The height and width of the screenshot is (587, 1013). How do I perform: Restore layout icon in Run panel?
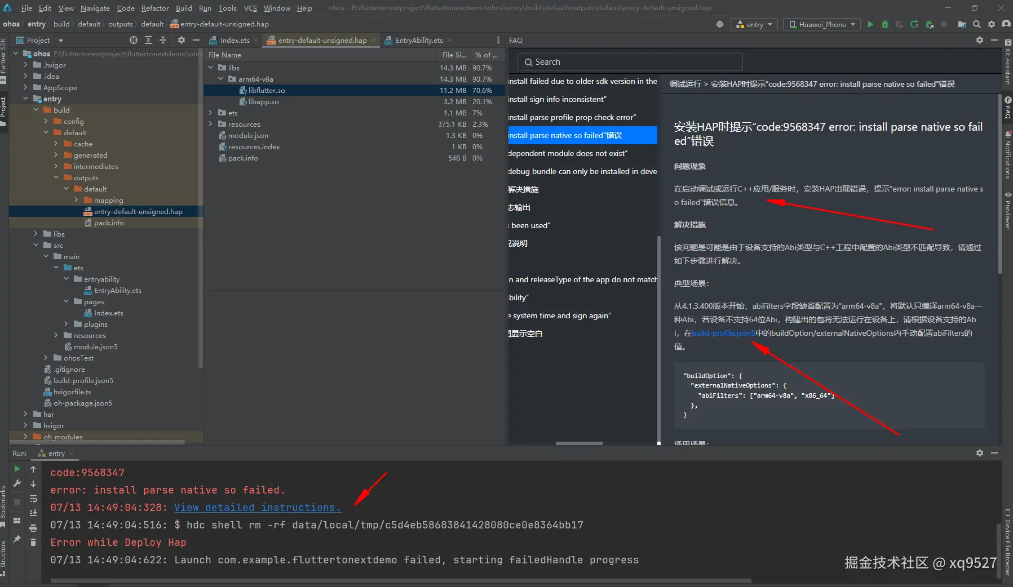[17, 521]
